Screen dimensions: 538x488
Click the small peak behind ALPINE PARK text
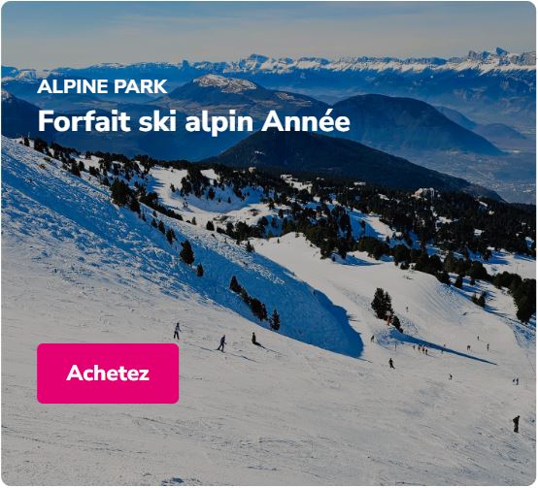(x=224, y=83)
